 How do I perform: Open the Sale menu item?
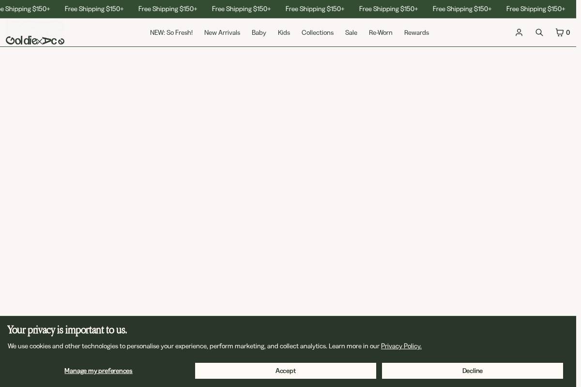[x=351, y=32]
